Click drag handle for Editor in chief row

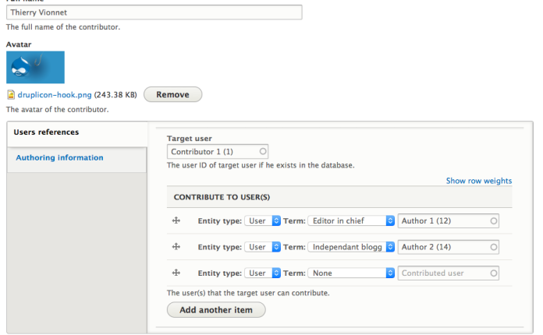[x=176, y=220]
